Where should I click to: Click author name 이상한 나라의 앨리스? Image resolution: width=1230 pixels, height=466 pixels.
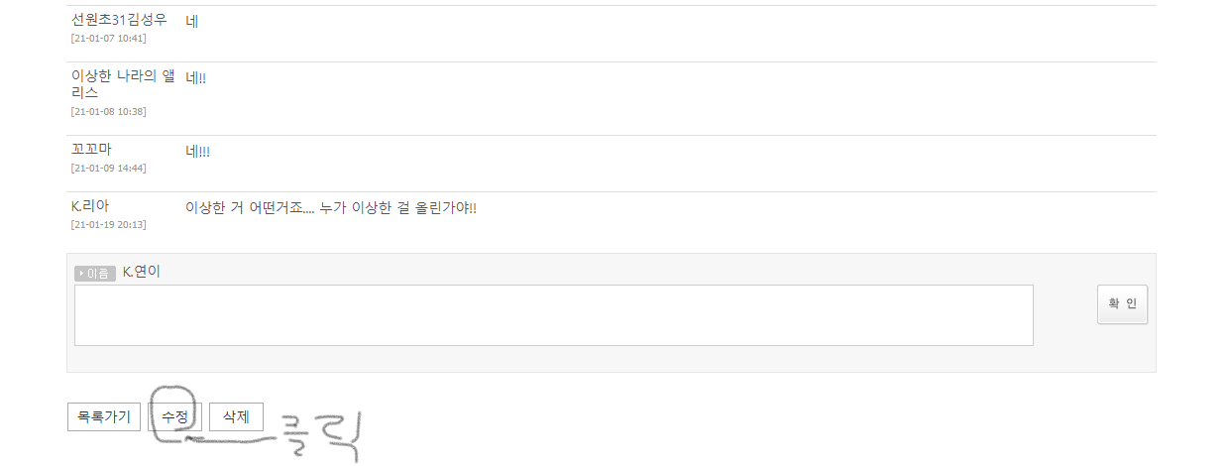coord(123,84)
